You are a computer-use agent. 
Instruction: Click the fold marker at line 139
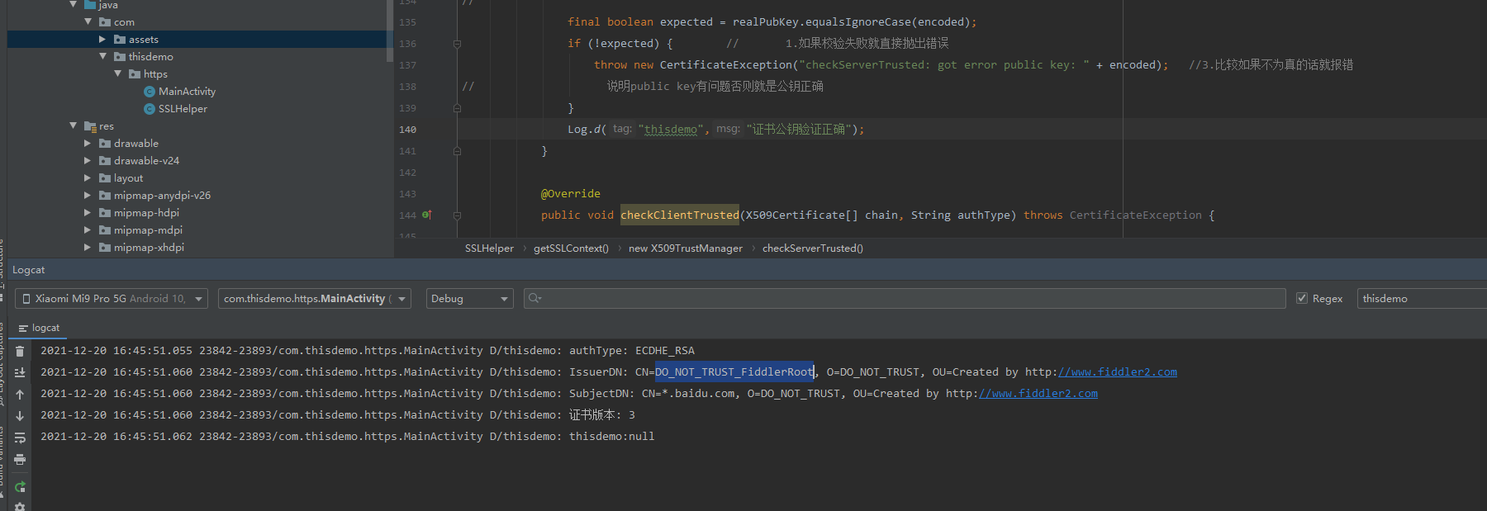tap(457, 108)
